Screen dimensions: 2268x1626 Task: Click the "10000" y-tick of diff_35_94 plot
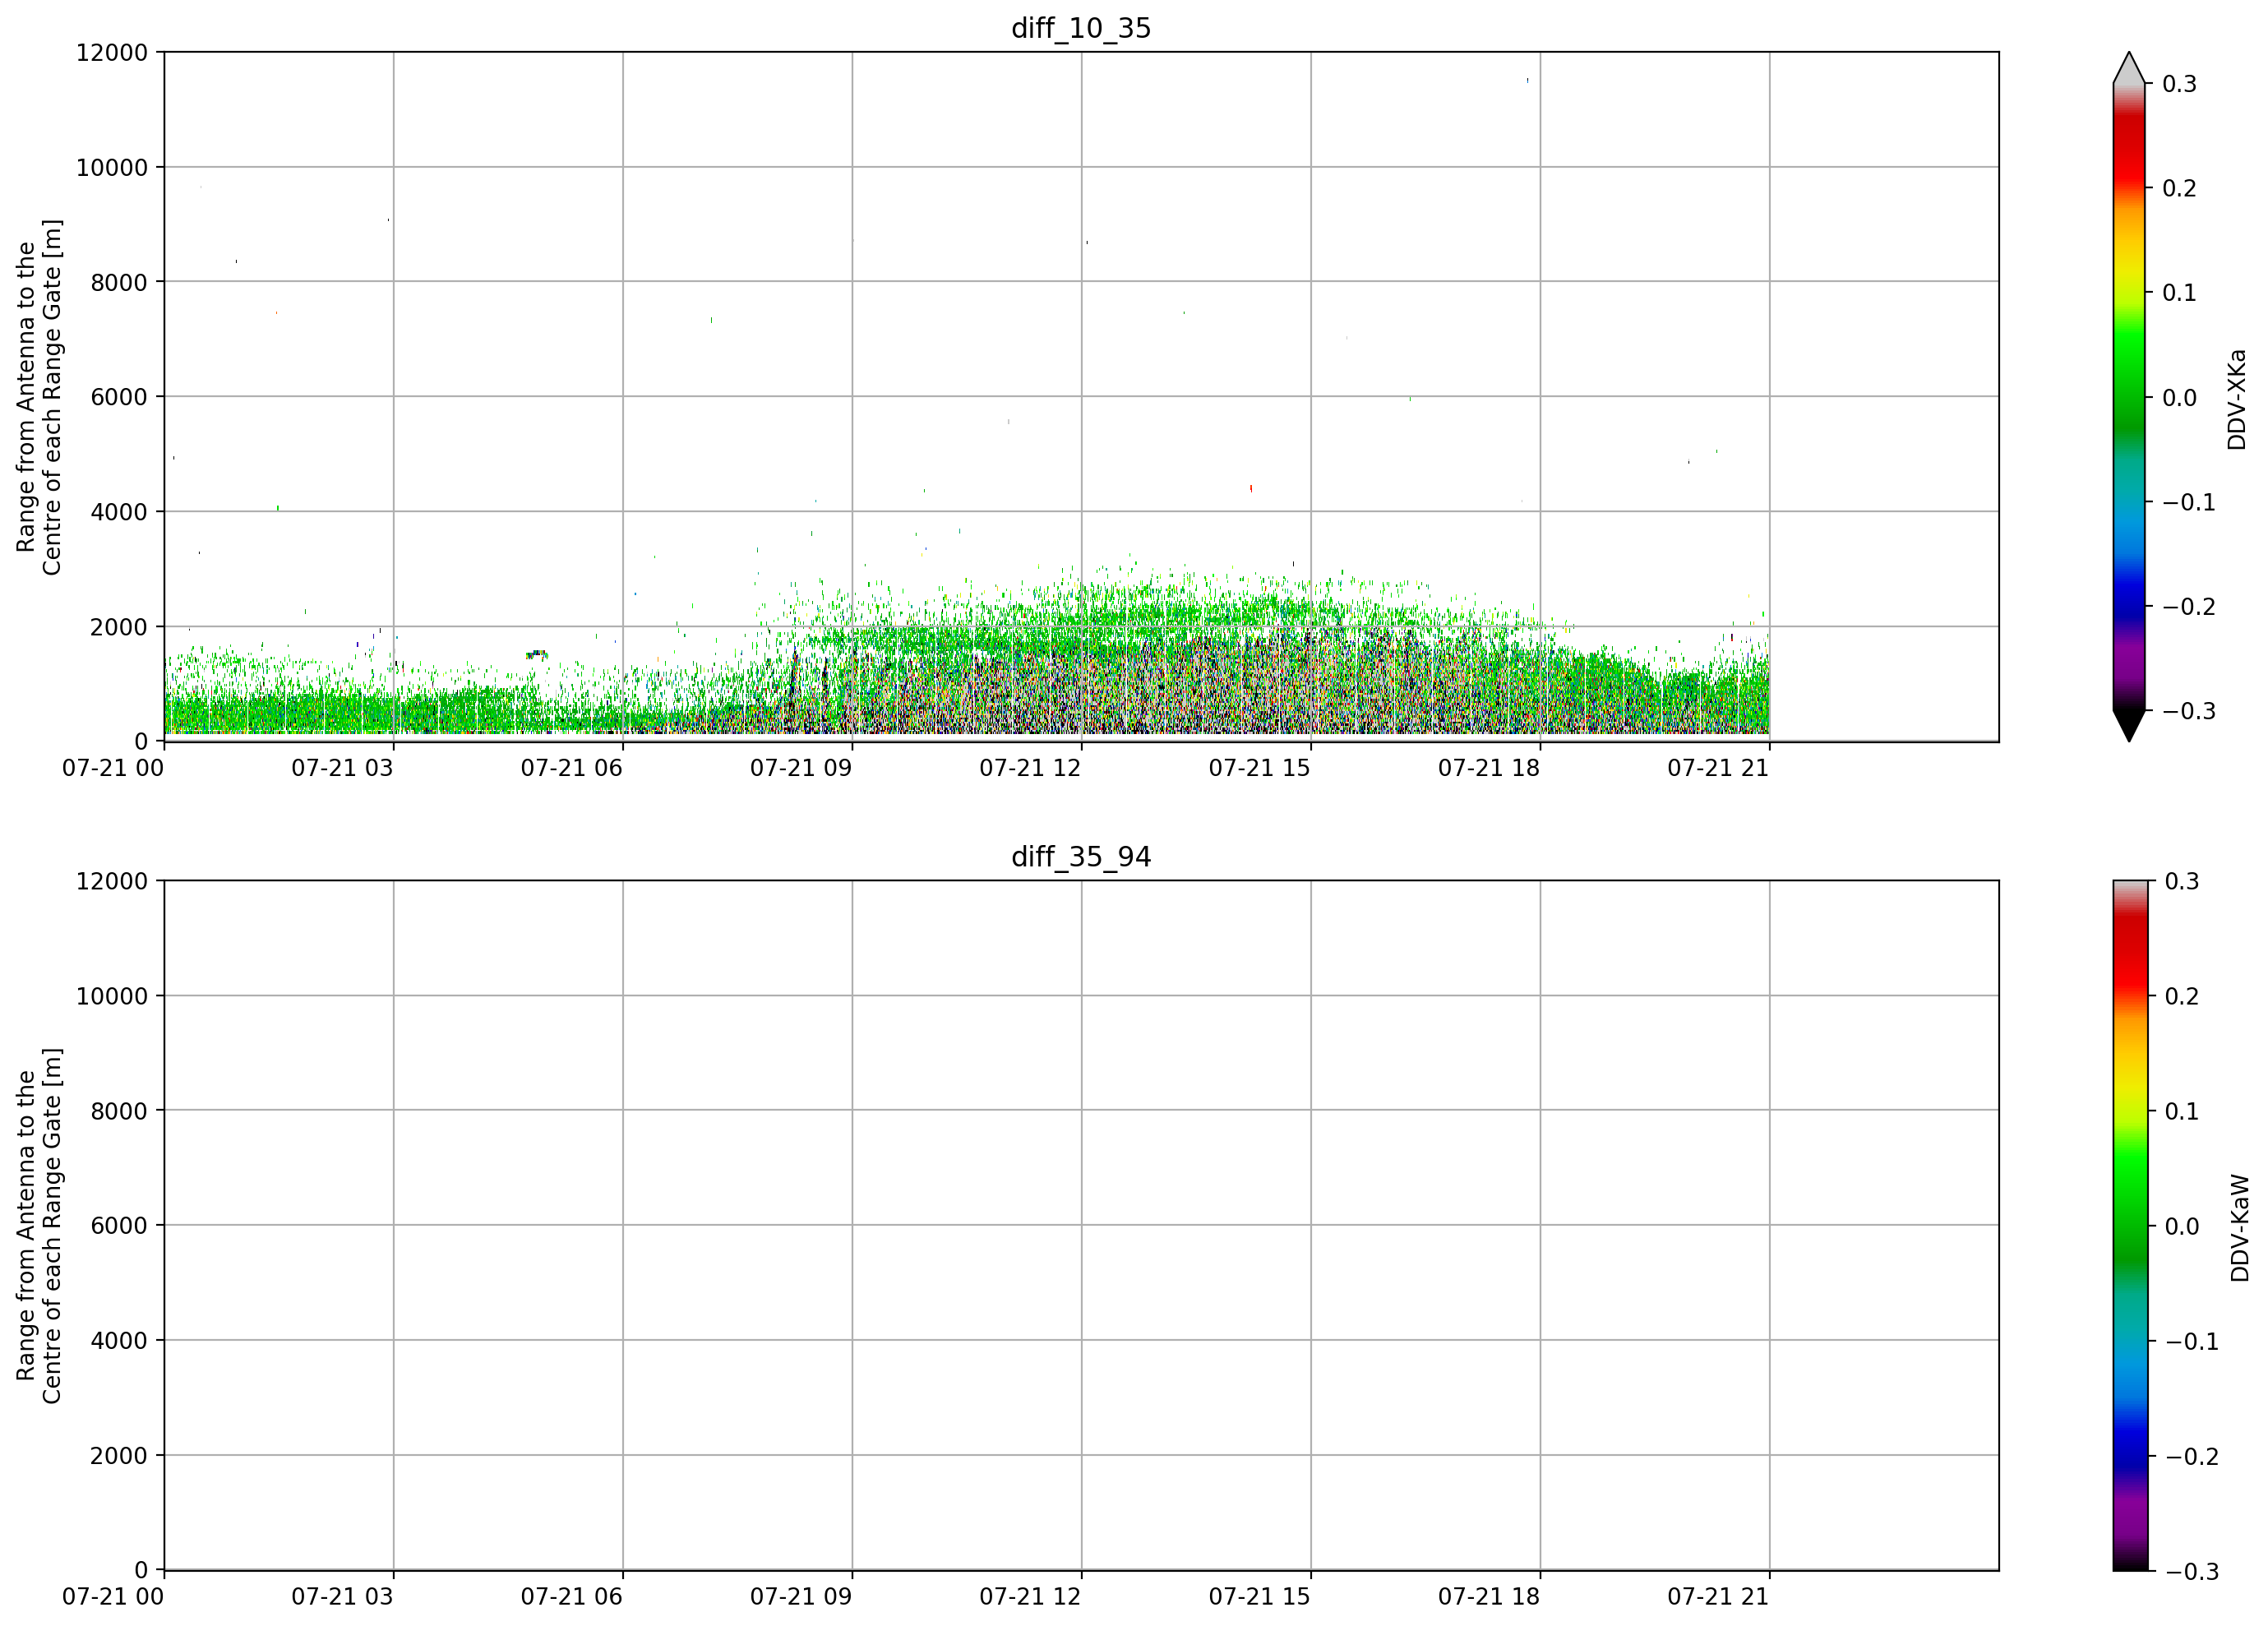pos(112,997)
